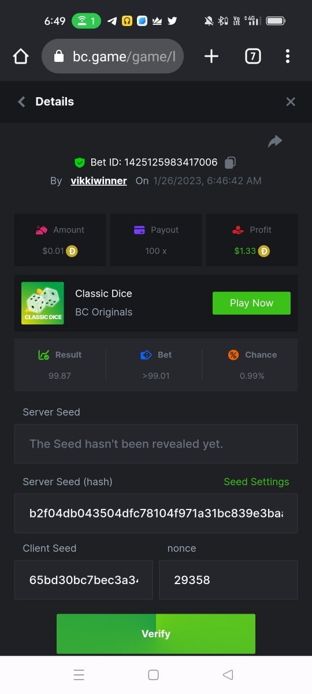Open Seed Settings

257,482
